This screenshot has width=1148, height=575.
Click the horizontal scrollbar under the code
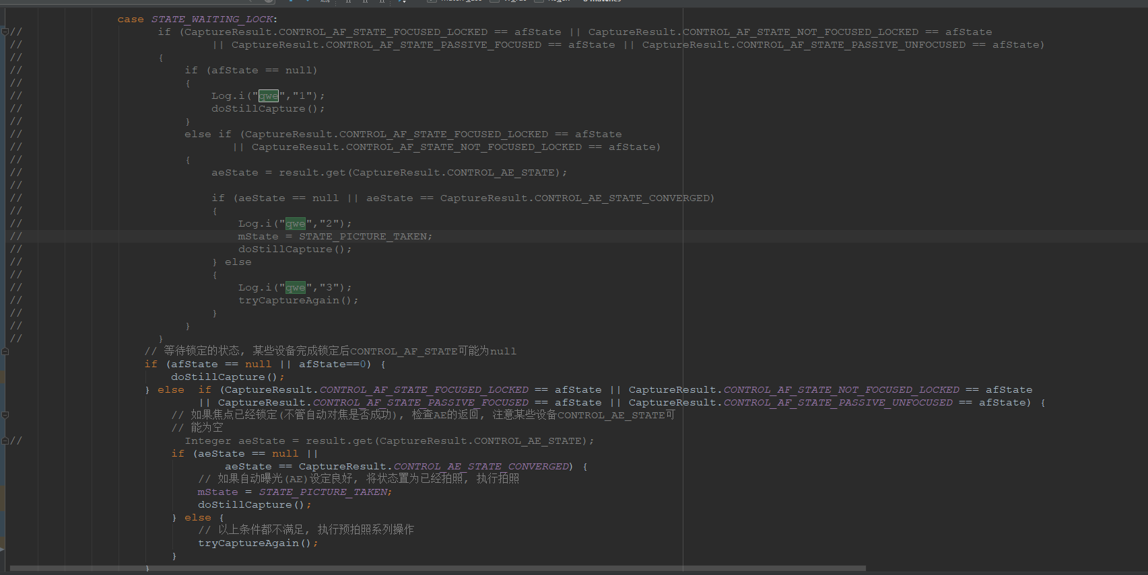(x=438, y=568)
